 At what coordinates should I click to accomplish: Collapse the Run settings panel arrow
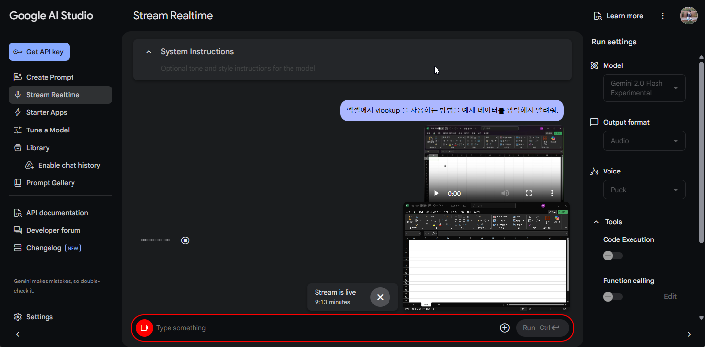click(x=689, y=334)
